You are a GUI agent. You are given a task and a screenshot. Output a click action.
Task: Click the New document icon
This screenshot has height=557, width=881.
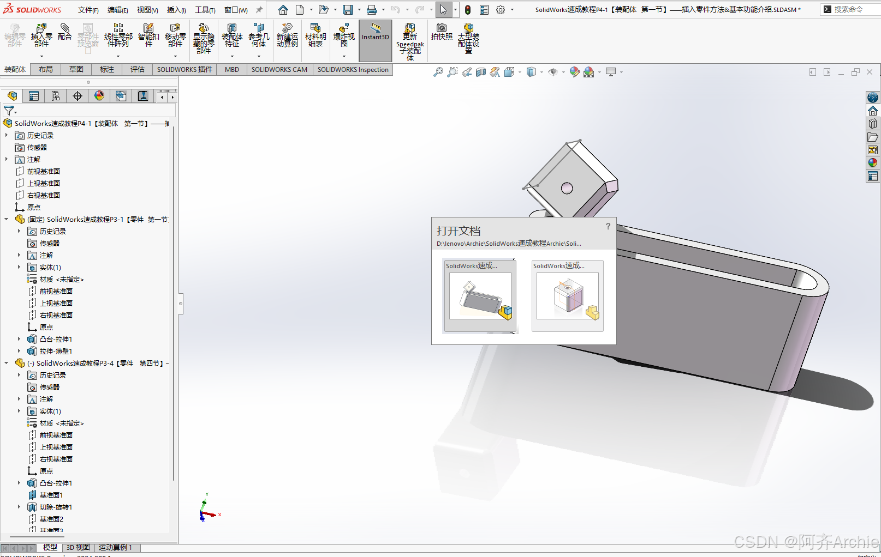coord(300,10)
